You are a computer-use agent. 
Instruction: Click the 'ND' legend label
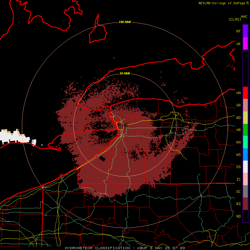239,216
